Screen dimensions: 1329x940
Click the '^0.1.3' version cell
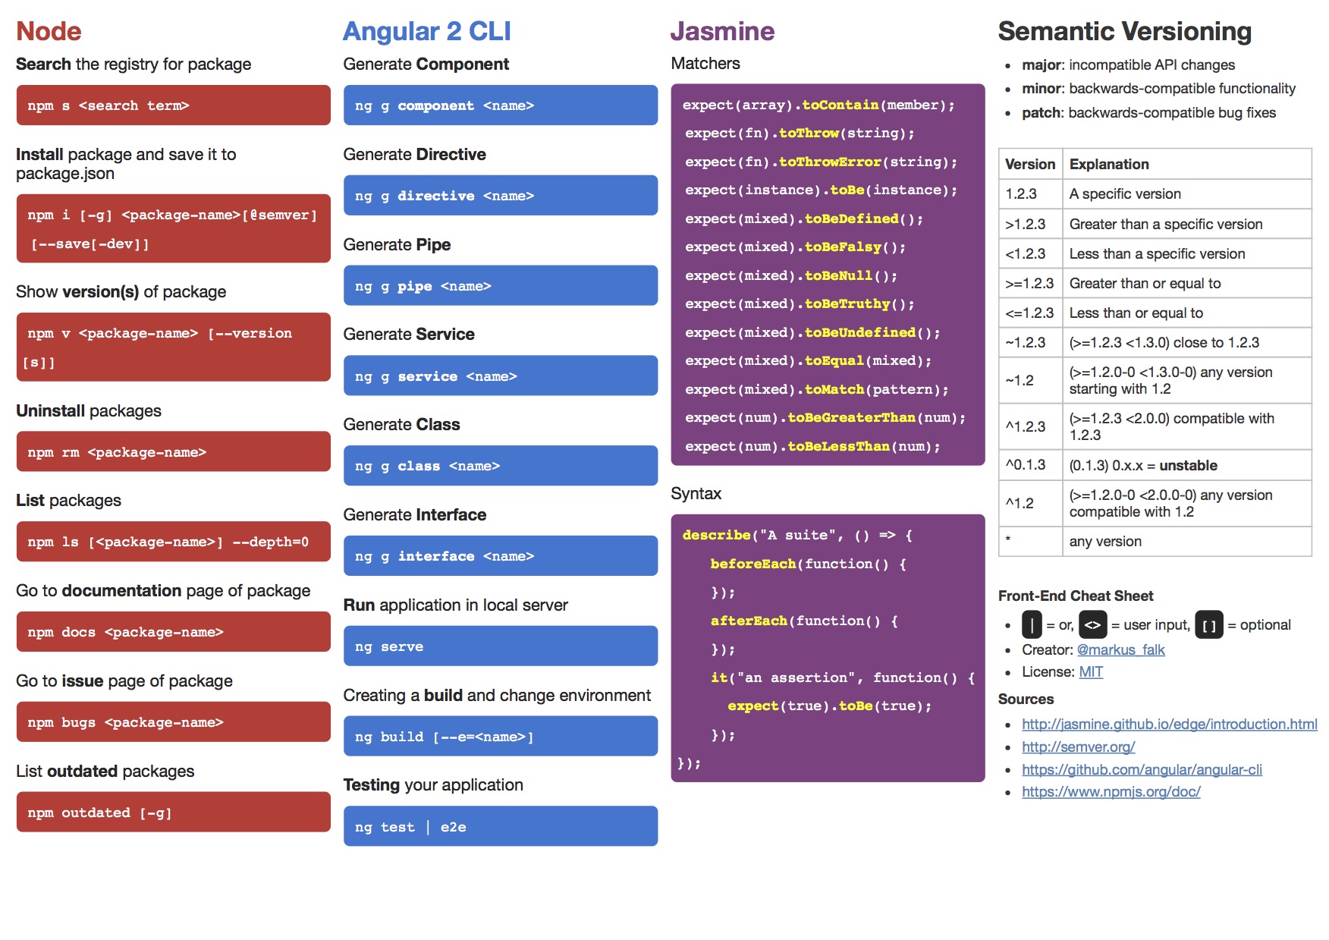coord(1031,465)
